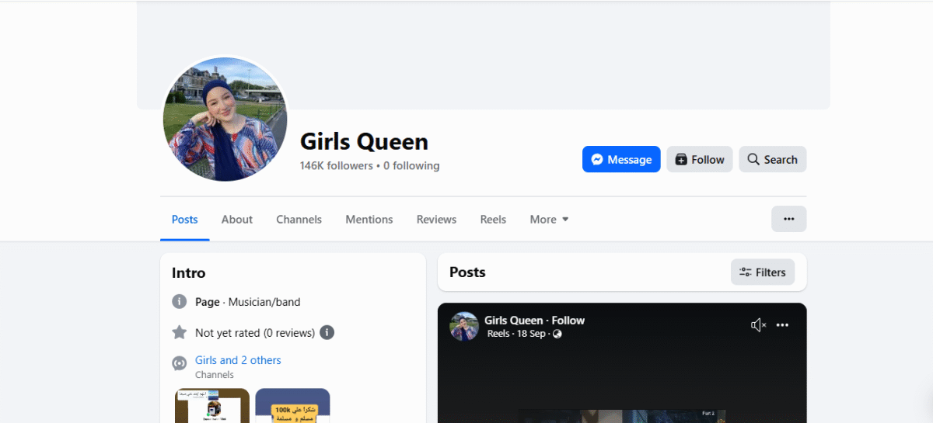
Task: Click the Channels icon in Intro
Action: [180, 363]
